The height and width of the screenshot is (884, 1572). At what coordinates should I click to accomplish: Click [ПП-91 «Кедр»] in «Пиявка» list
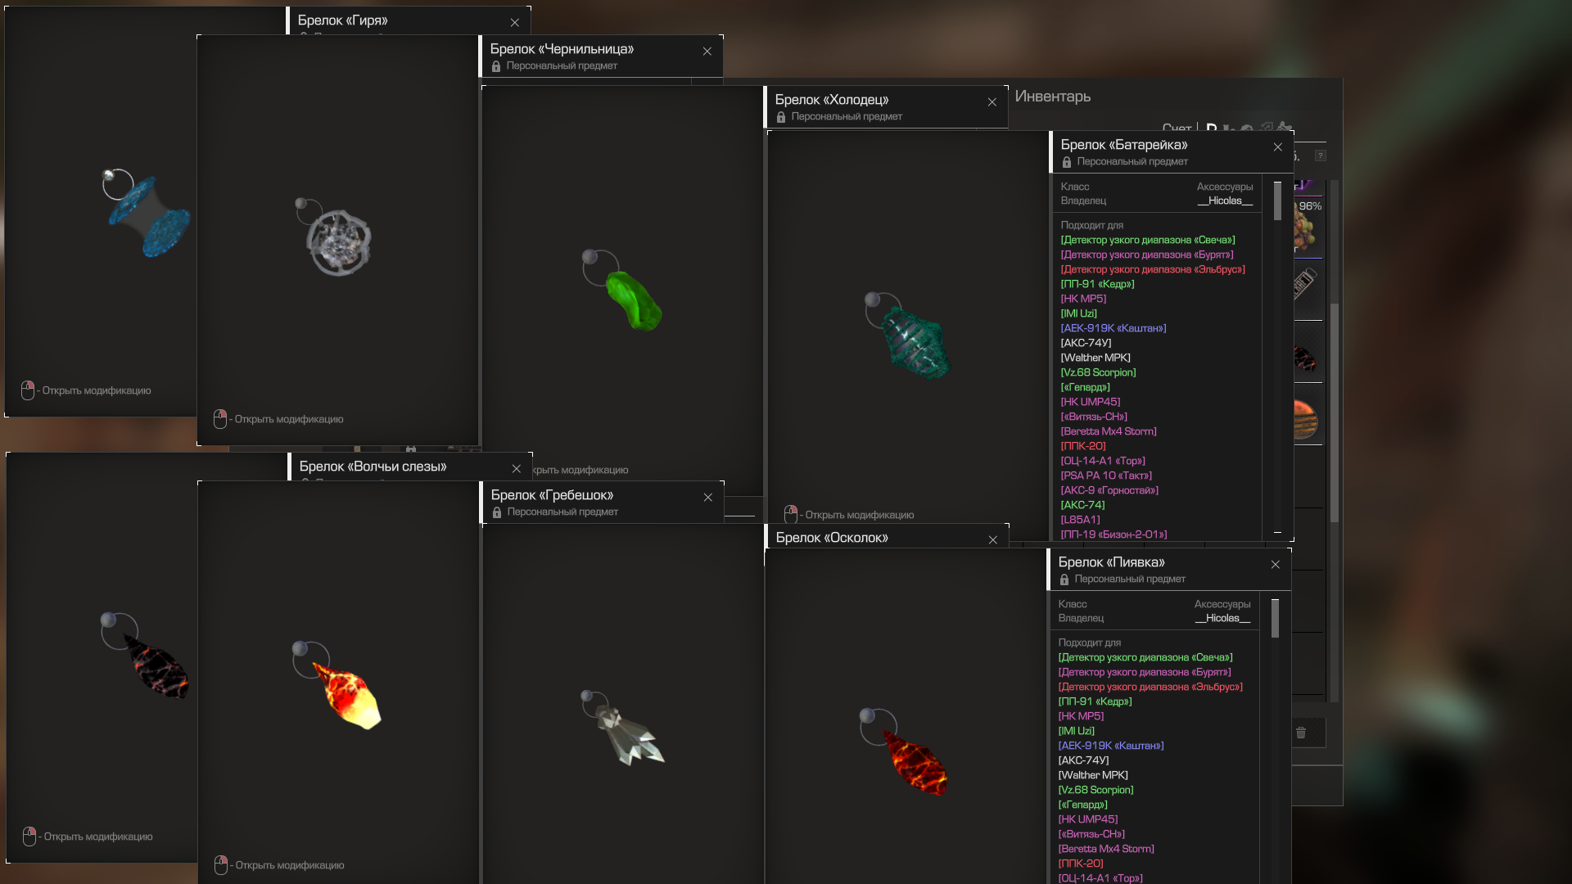click(1095, 702)
